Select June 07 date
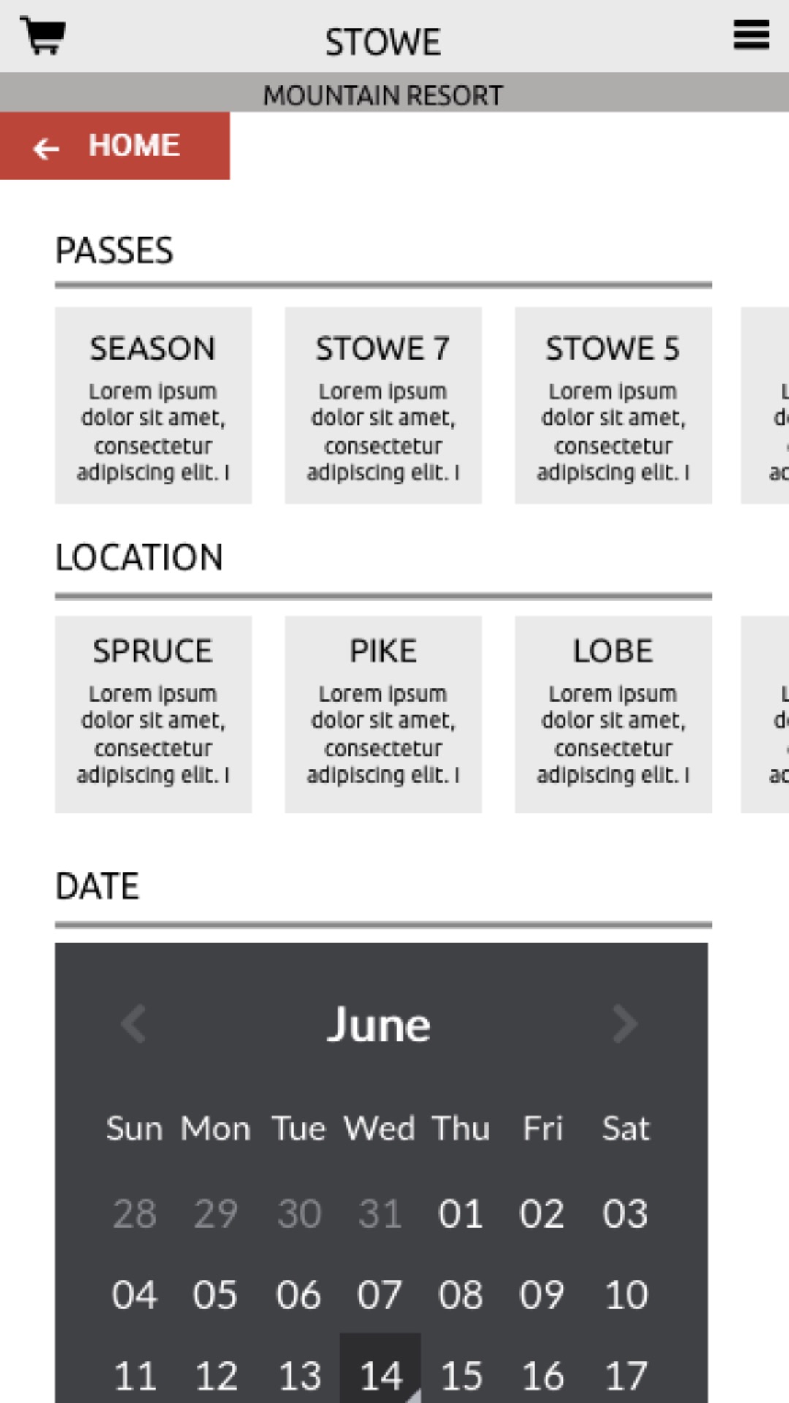Image resolution: width=789 pixels, height=1403 pixels. (x=378, y=1295)
